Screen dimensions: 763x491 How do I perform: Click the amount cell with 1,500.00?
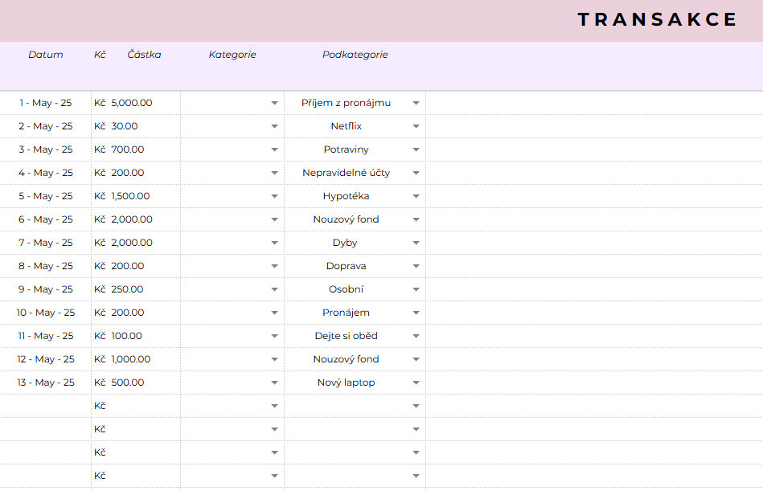(x=132, y=196)
